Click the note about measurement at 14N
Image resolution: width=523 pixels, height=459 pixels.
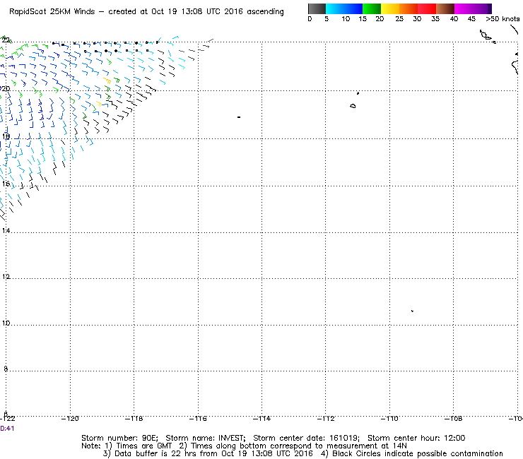coord(293,446)
